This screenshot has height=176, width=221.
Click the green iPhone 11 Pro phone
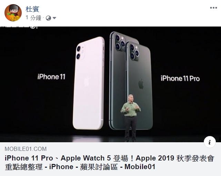[140, 85]
